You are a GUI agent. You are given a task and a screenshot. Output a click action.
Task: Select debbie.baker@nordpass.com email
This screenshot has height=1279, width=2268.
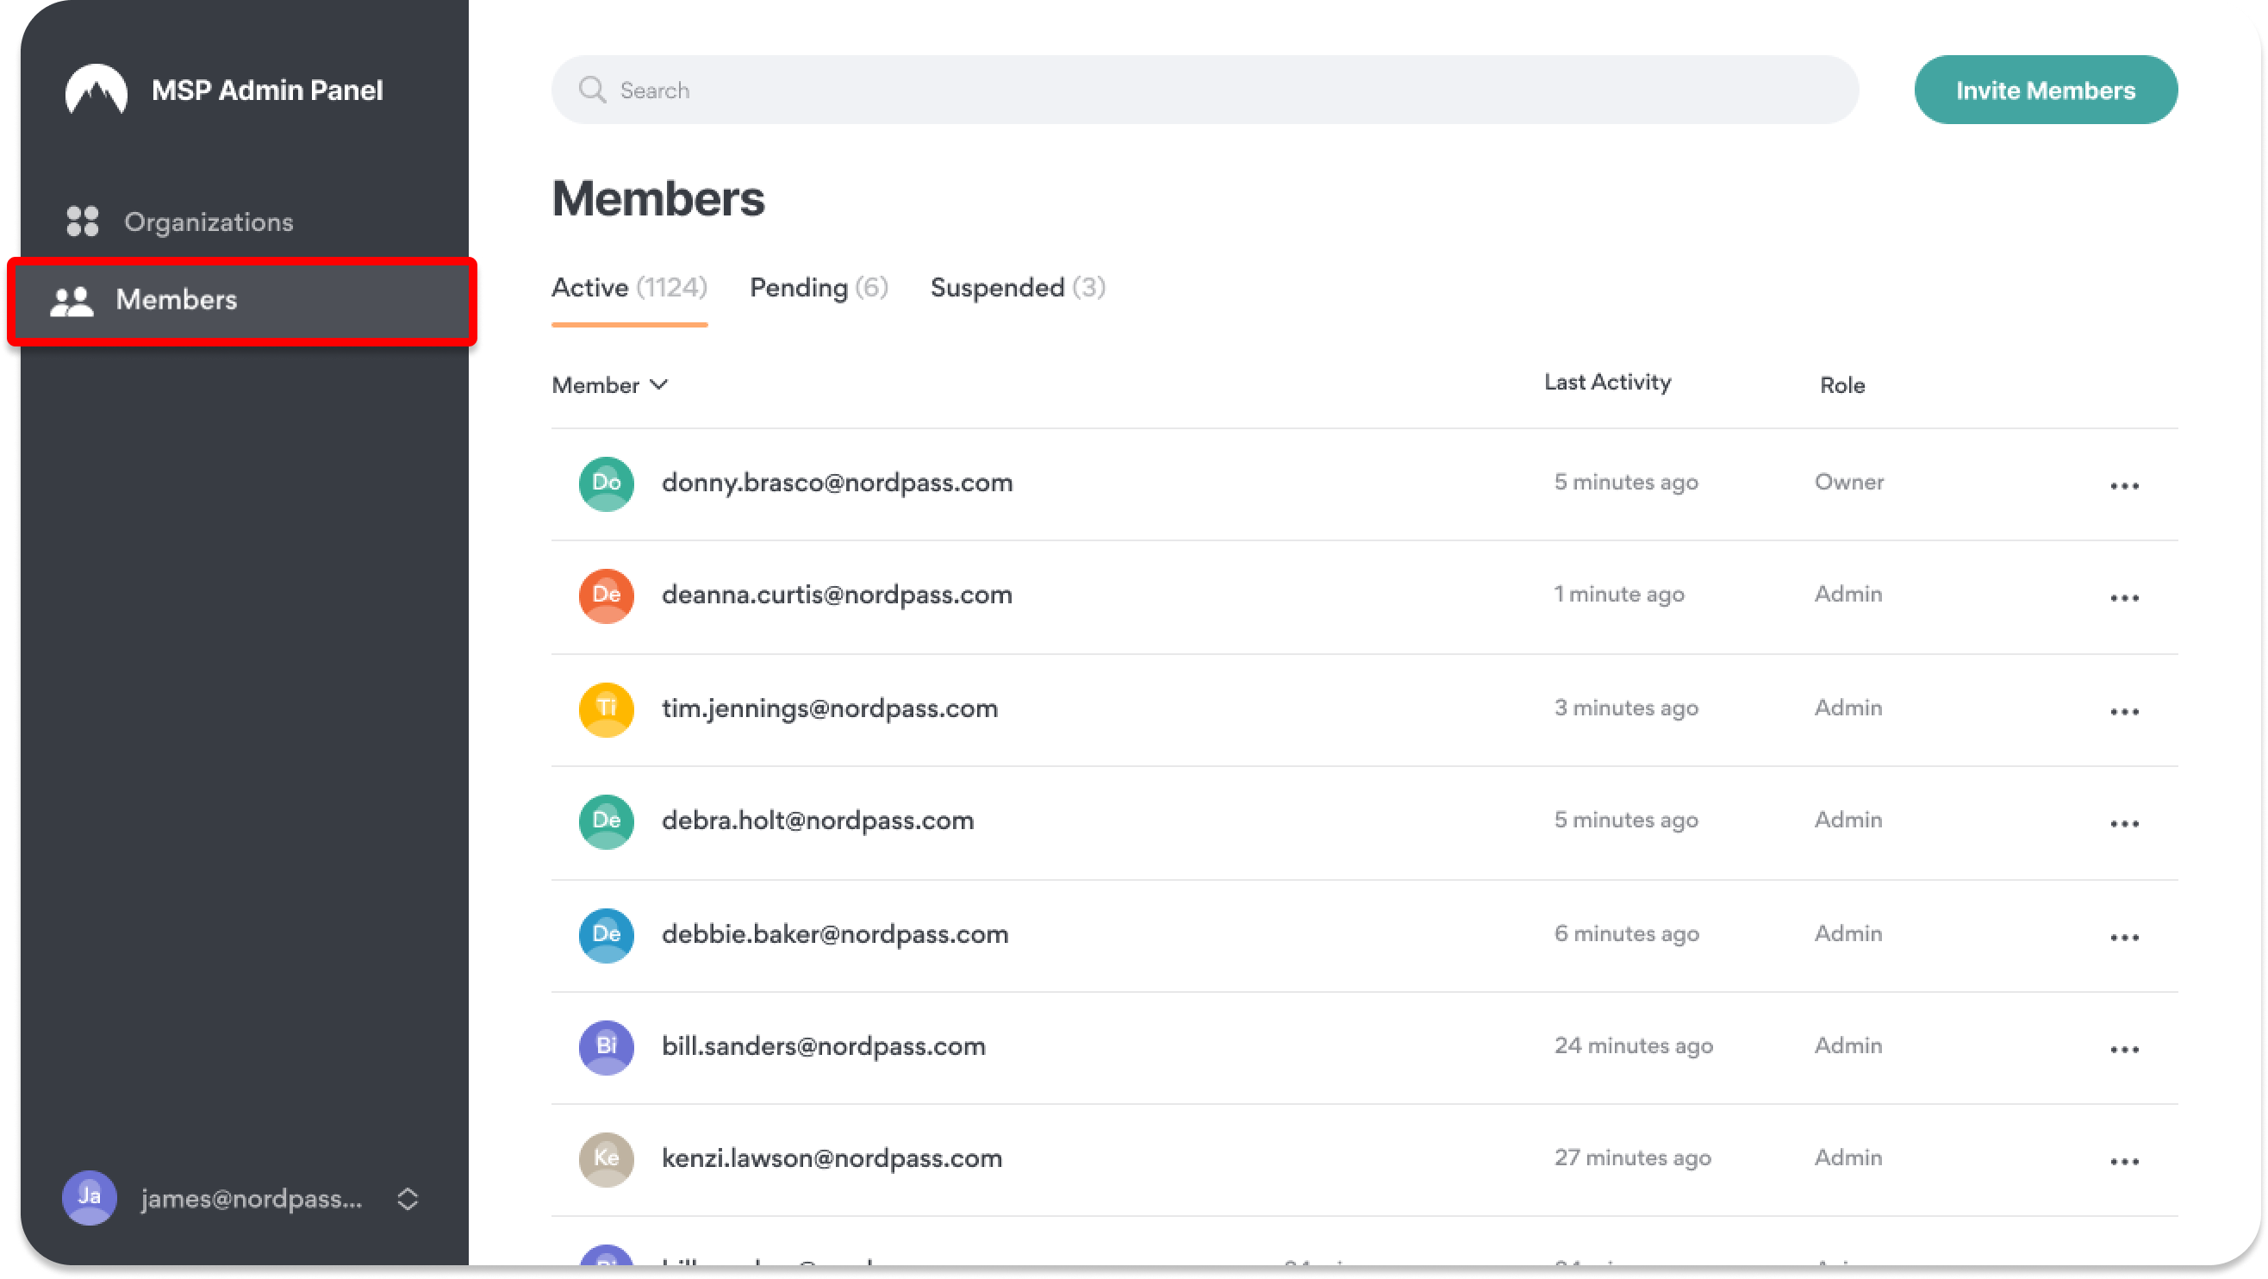[835, 933]
